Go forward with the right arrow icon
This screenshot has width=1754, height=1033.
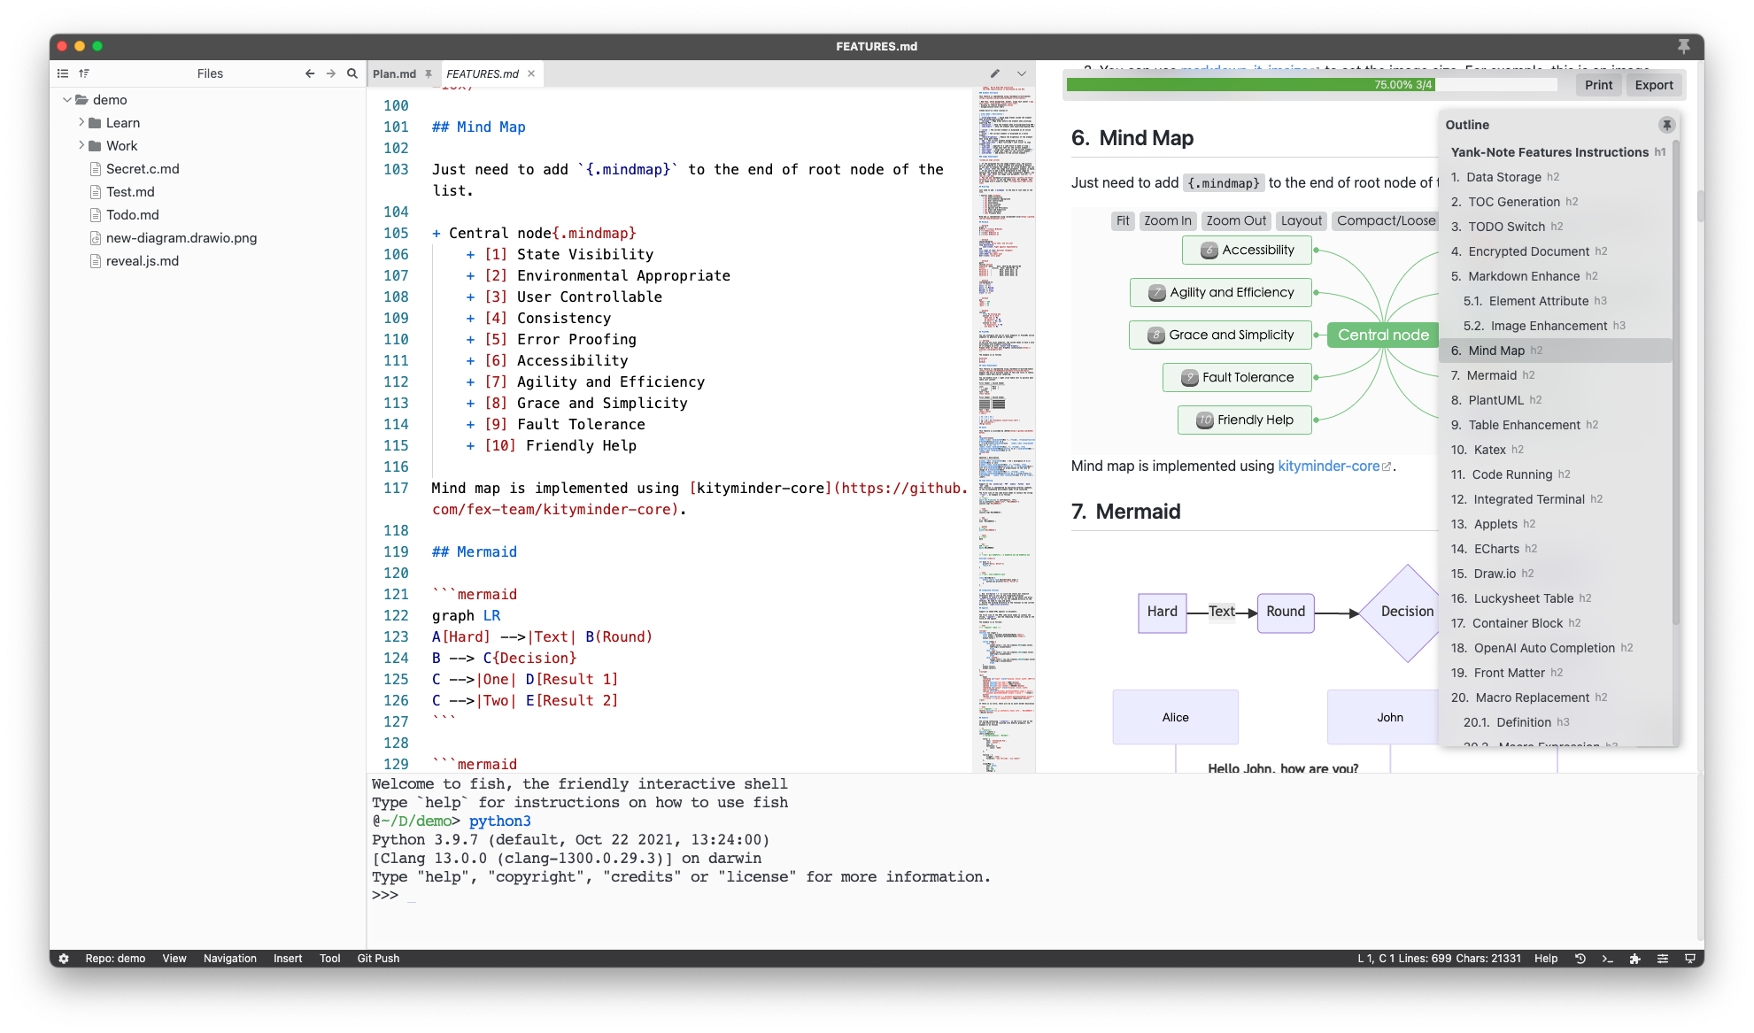pyautogui.click(x=331, y=73)
